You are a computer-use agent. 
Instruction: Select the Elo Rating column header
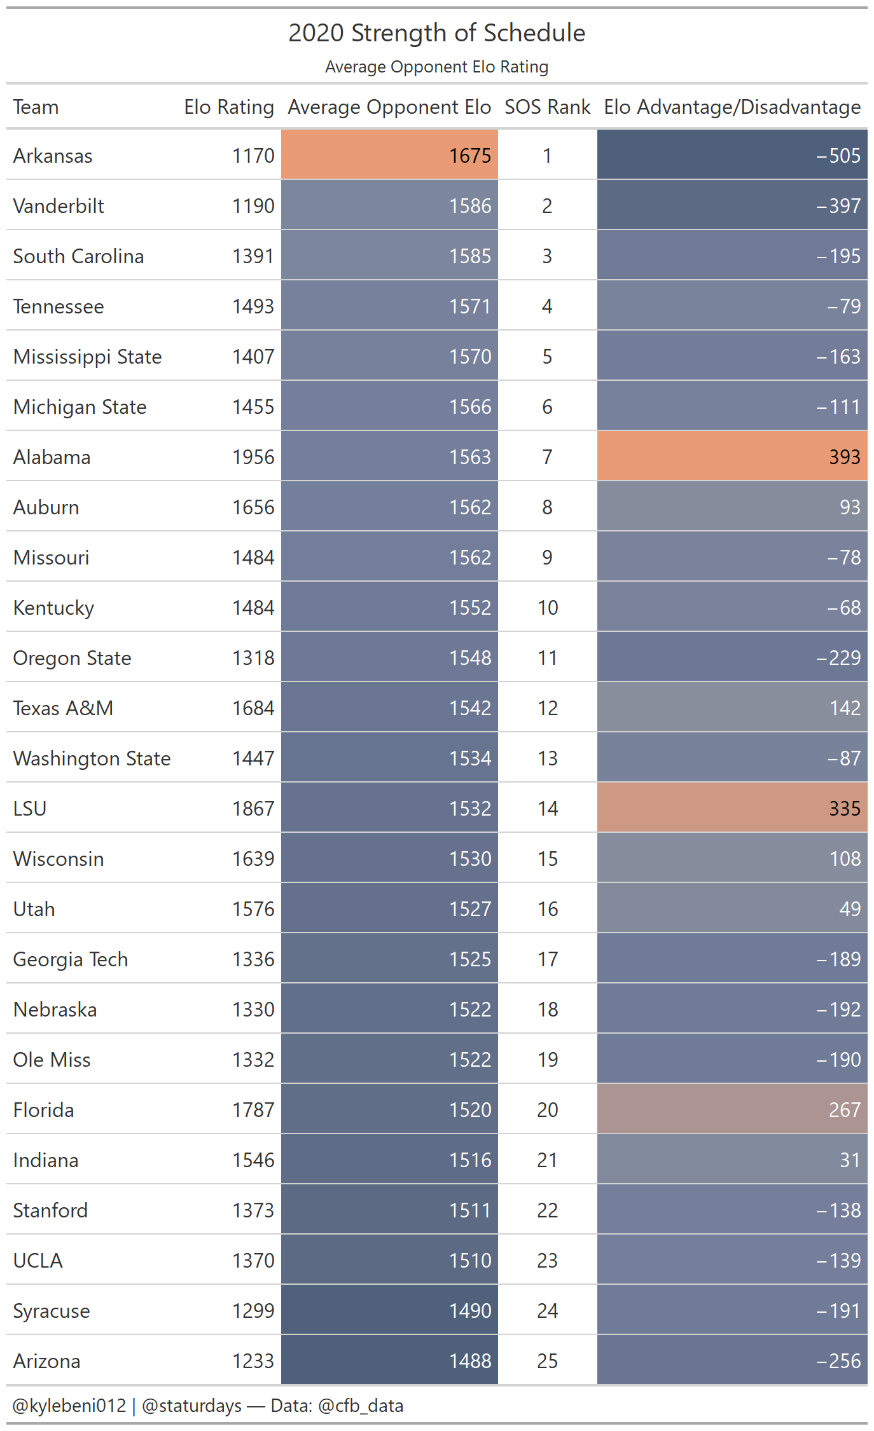[x=229, y=107]
